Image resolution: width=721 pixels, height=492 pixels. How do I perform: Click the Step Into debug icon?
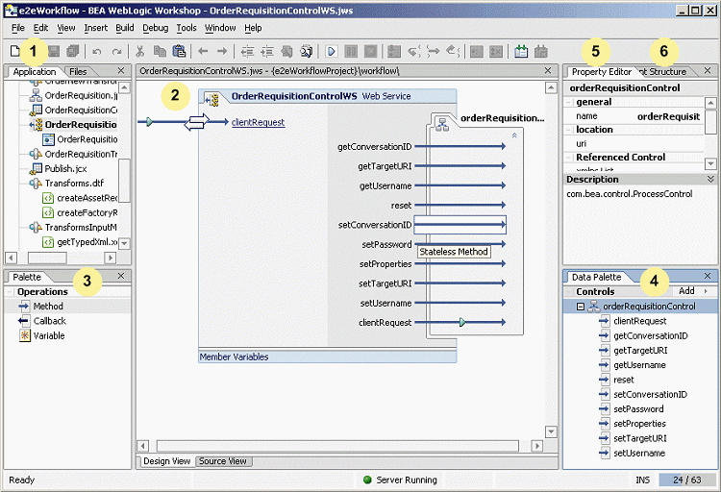tap(413, 52)
